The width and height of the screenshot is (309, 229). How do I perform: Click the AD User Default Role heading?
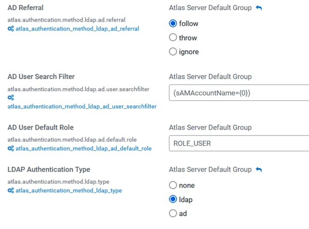click(40, 128)
